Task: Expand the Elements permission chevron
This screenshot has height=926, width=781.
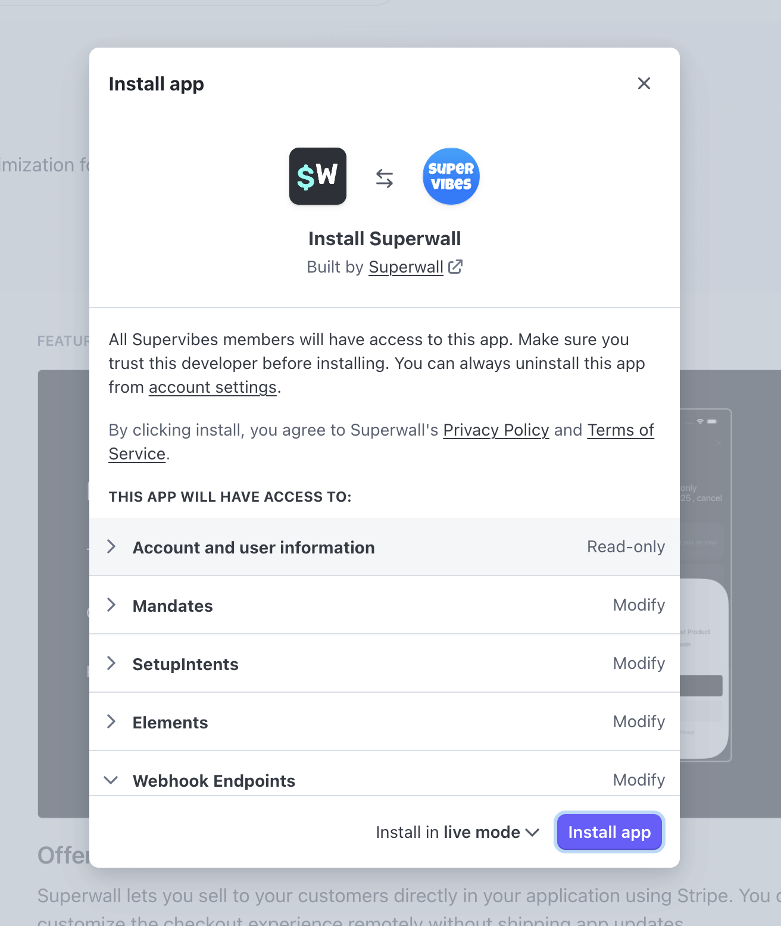Action: (x=111, y=722)
